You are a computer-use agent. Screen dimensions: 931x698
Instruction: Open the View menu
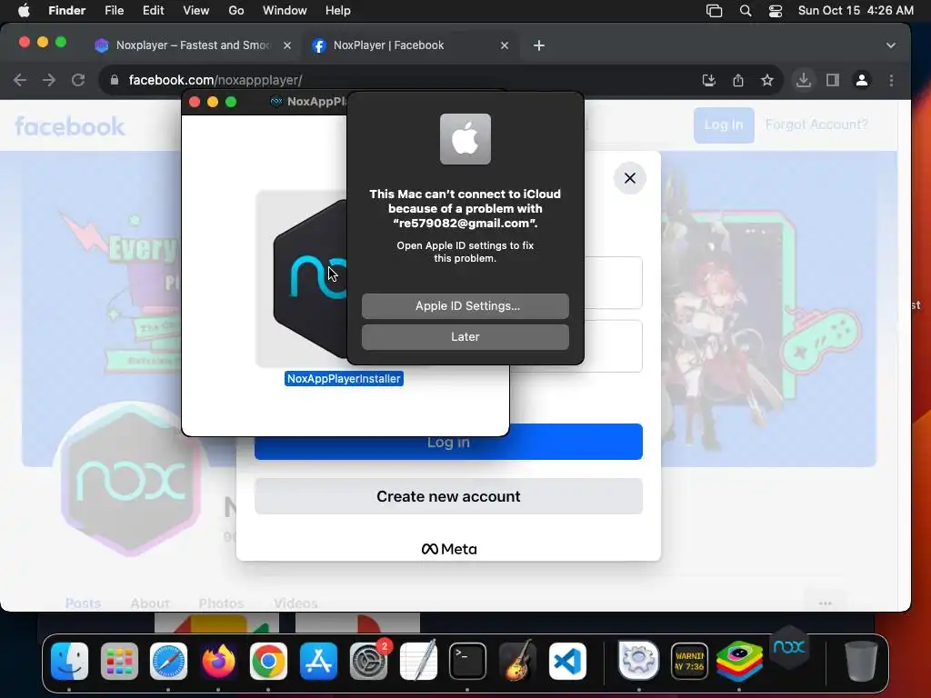(x=196, y=11)
